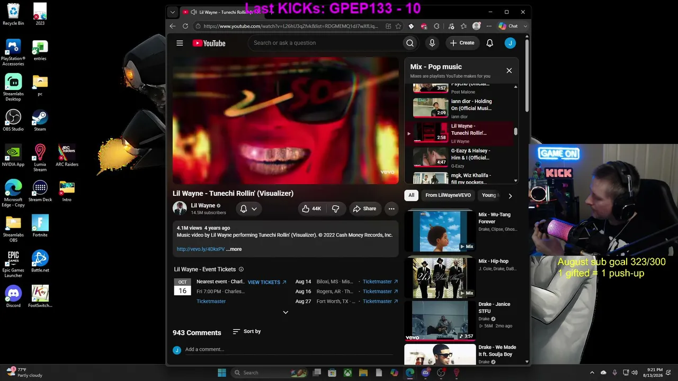Image resolution: width=678 pixels, height=381 pixels.
Task: Show next filter chips with the arrow
Action: pos(510,196)
